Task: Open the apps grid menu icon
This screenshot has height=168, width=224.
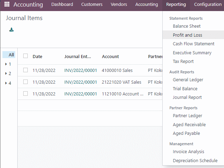Action: (7, 4)
